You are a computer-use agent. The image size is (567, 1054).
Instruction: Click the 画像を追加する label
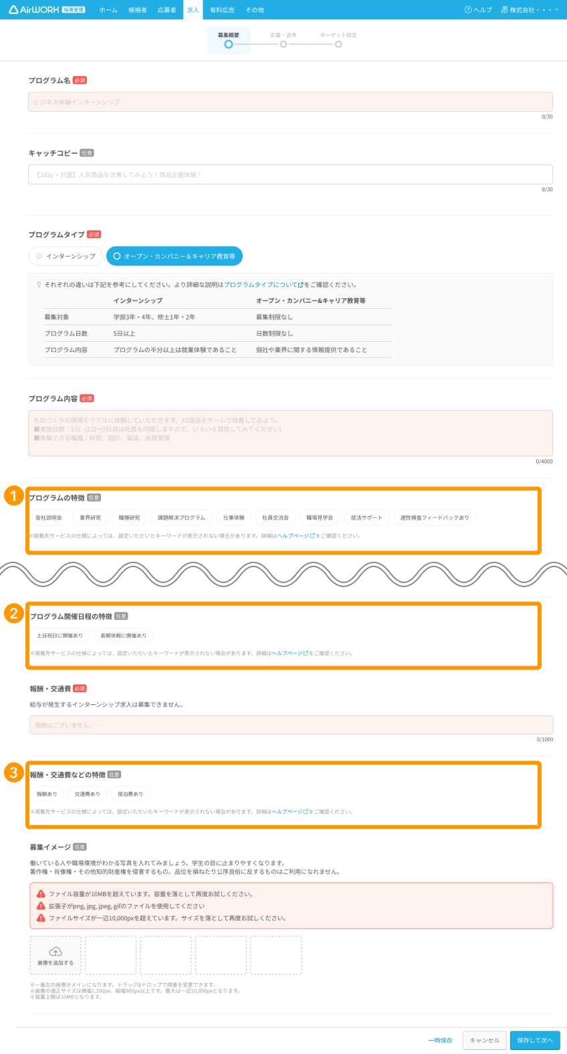[55, 963]
